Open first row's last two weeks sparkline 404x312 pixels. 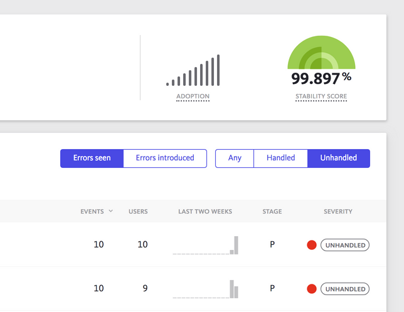pyautogui.click(x=206, y=245)
